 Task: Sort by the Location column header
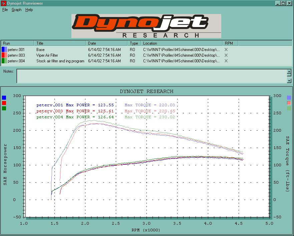click(x=182, y=43)
